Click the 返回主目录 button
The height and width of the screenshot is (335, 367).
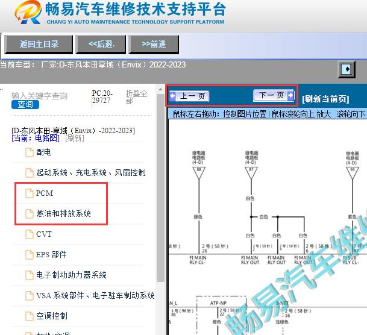[39, 44]
